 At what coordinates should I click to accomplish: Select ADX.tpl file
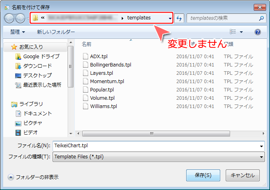point(99,56)
